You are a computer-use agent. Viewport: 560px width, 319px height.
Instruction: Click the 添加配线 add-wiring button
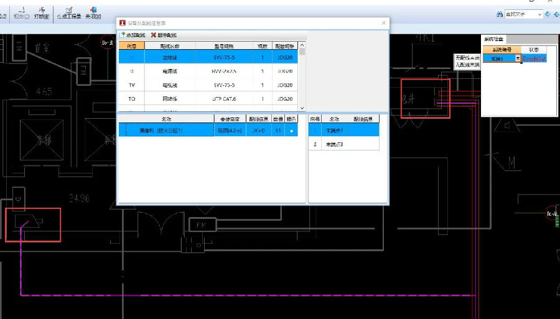(132, 35)
